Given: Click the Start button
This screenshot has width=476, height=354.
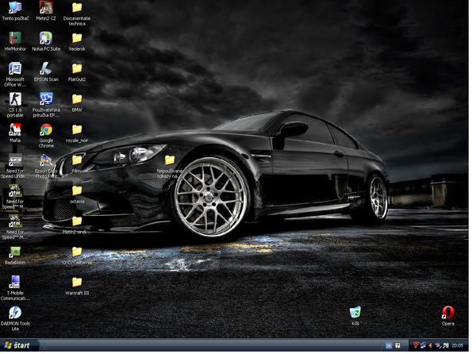Looking at the screenshot, I should pyautogui.click(x=17, y=346).
